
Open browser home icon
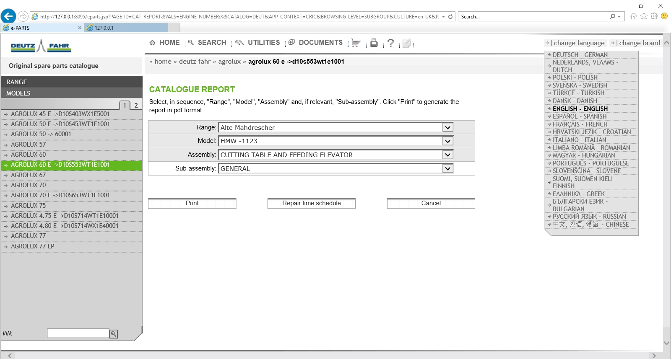(x=633, y=16)
